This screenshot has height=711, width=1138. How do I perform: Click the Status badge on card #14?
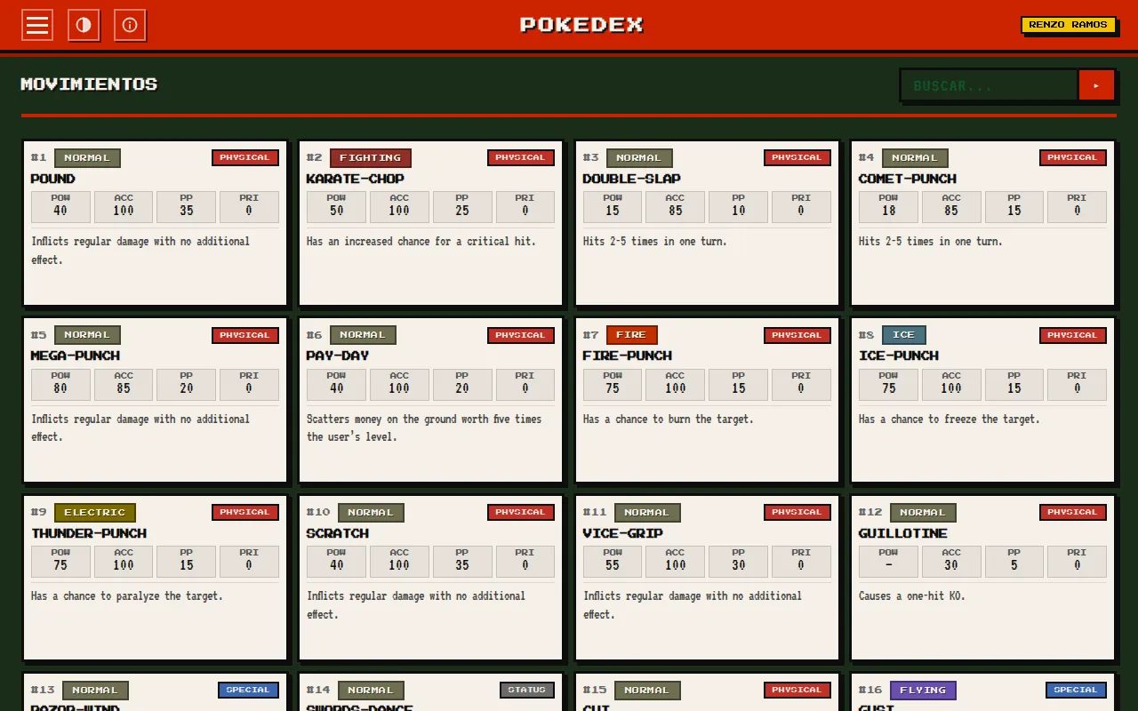(x=527, y=691)
